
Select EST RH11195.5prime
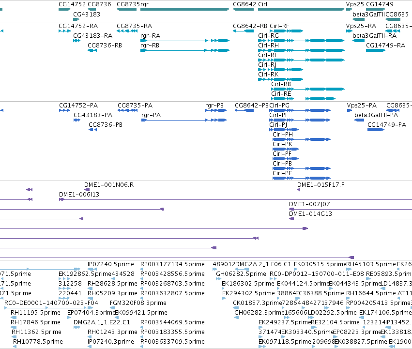click(x=35, y=313)
